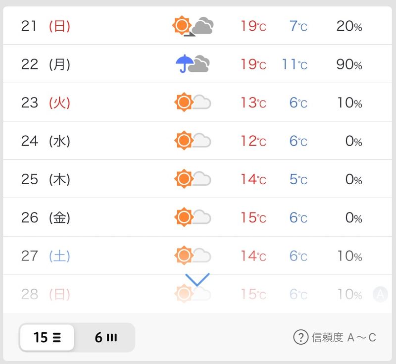This screenshot has height=364, width=396.
Task: Click the reliability A badge on day 28
Action: [x=380, y=295]
